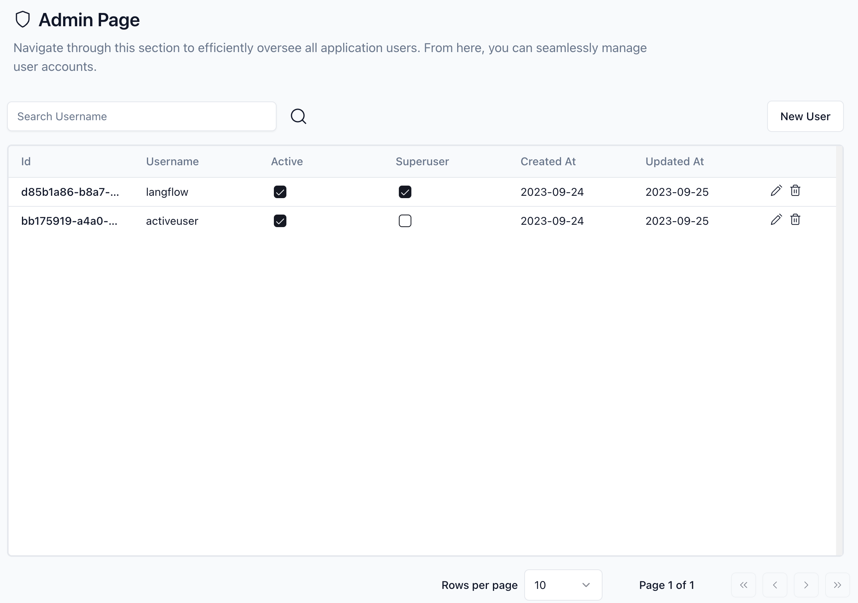The height and width of the screenshot is (603, 858).
Task: Delete the activeuser row with trash icon
Action: coord(795,220)
